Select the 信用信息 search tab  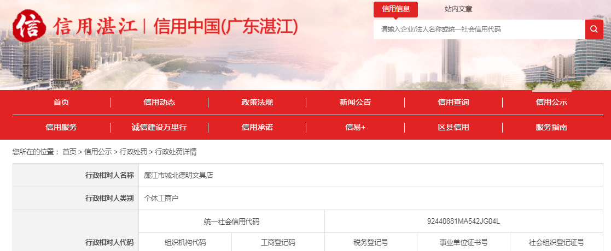[x=395, y=9]
